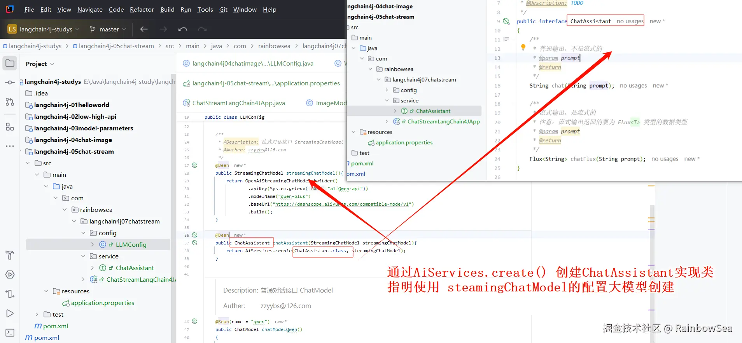Select application.properties in left project tree
The width and height of the screenshot is (742, 343).
point(102,303)
